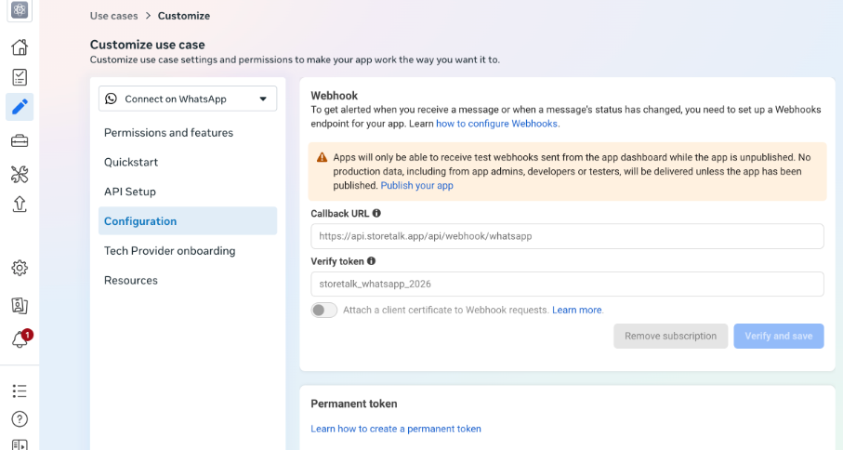Open the wrench tools sidebar icon

(x=20, y=174)
